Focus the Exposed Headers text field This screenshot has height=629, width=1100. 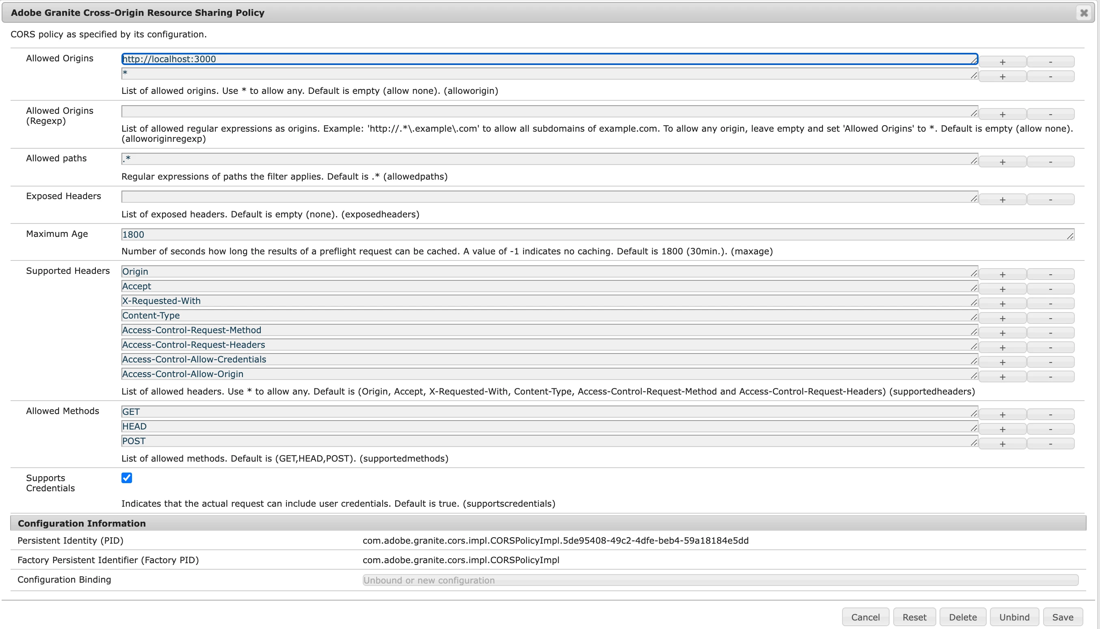pyautogui.click(x=548, y=197)
